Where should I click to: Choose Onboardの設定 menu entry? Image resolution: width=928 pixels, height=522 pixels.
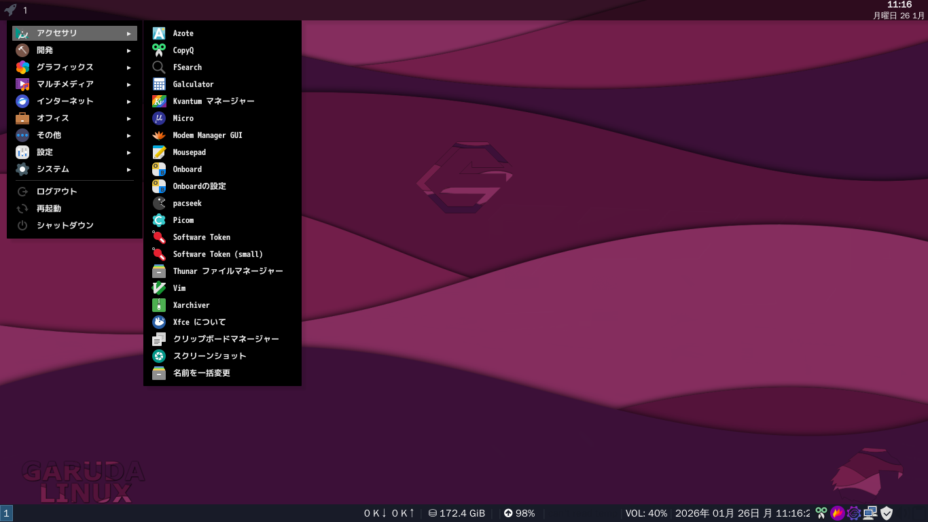pyautogui.click(x=222, y=186)
